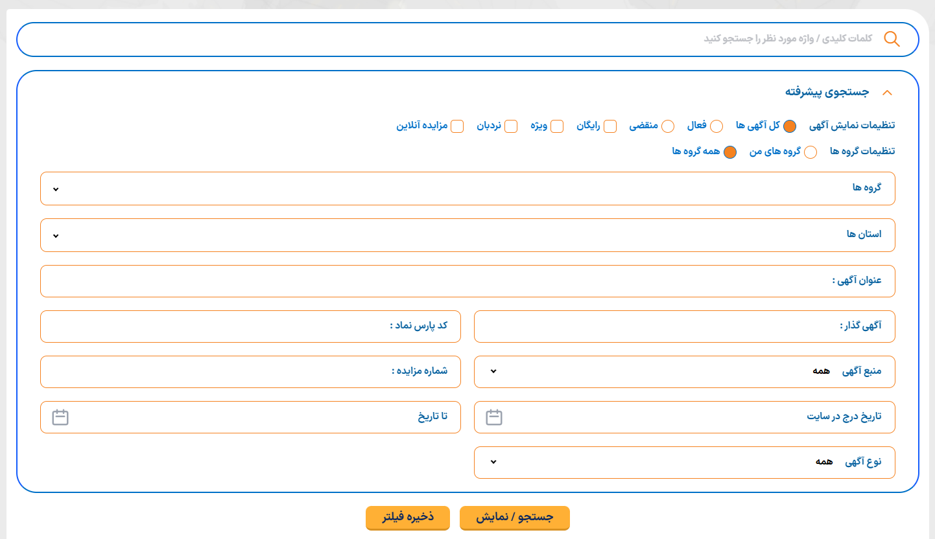Collapse the جستجوی پیشرفته panel chevron

coord(887,93)
